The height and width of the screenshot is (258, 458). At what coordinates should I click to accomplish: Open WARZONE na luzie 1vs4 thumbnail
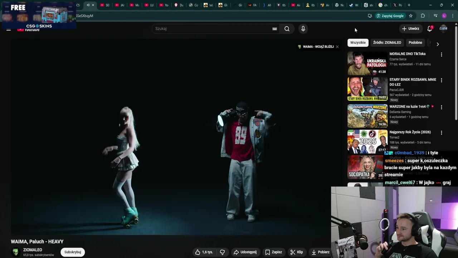point(367,115)
